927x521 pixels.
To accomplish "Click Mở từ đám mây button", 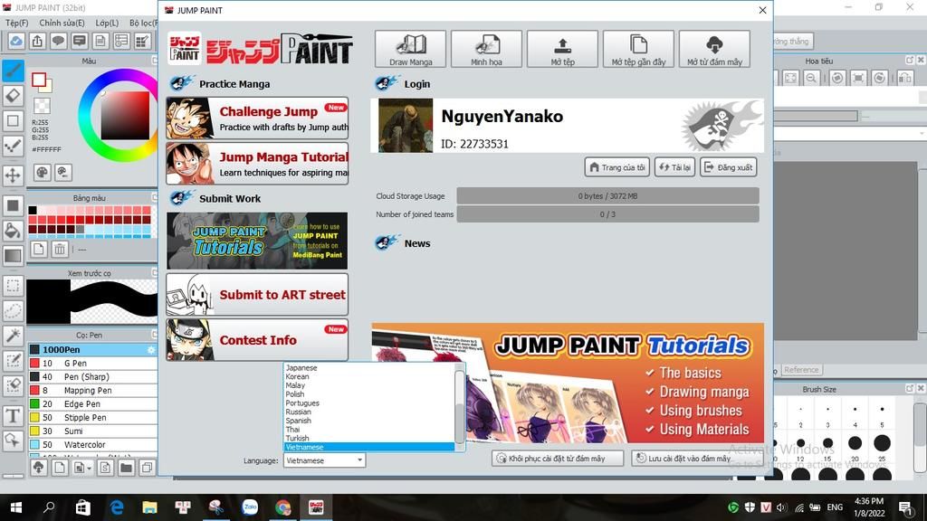I will (x=714, y=49).
